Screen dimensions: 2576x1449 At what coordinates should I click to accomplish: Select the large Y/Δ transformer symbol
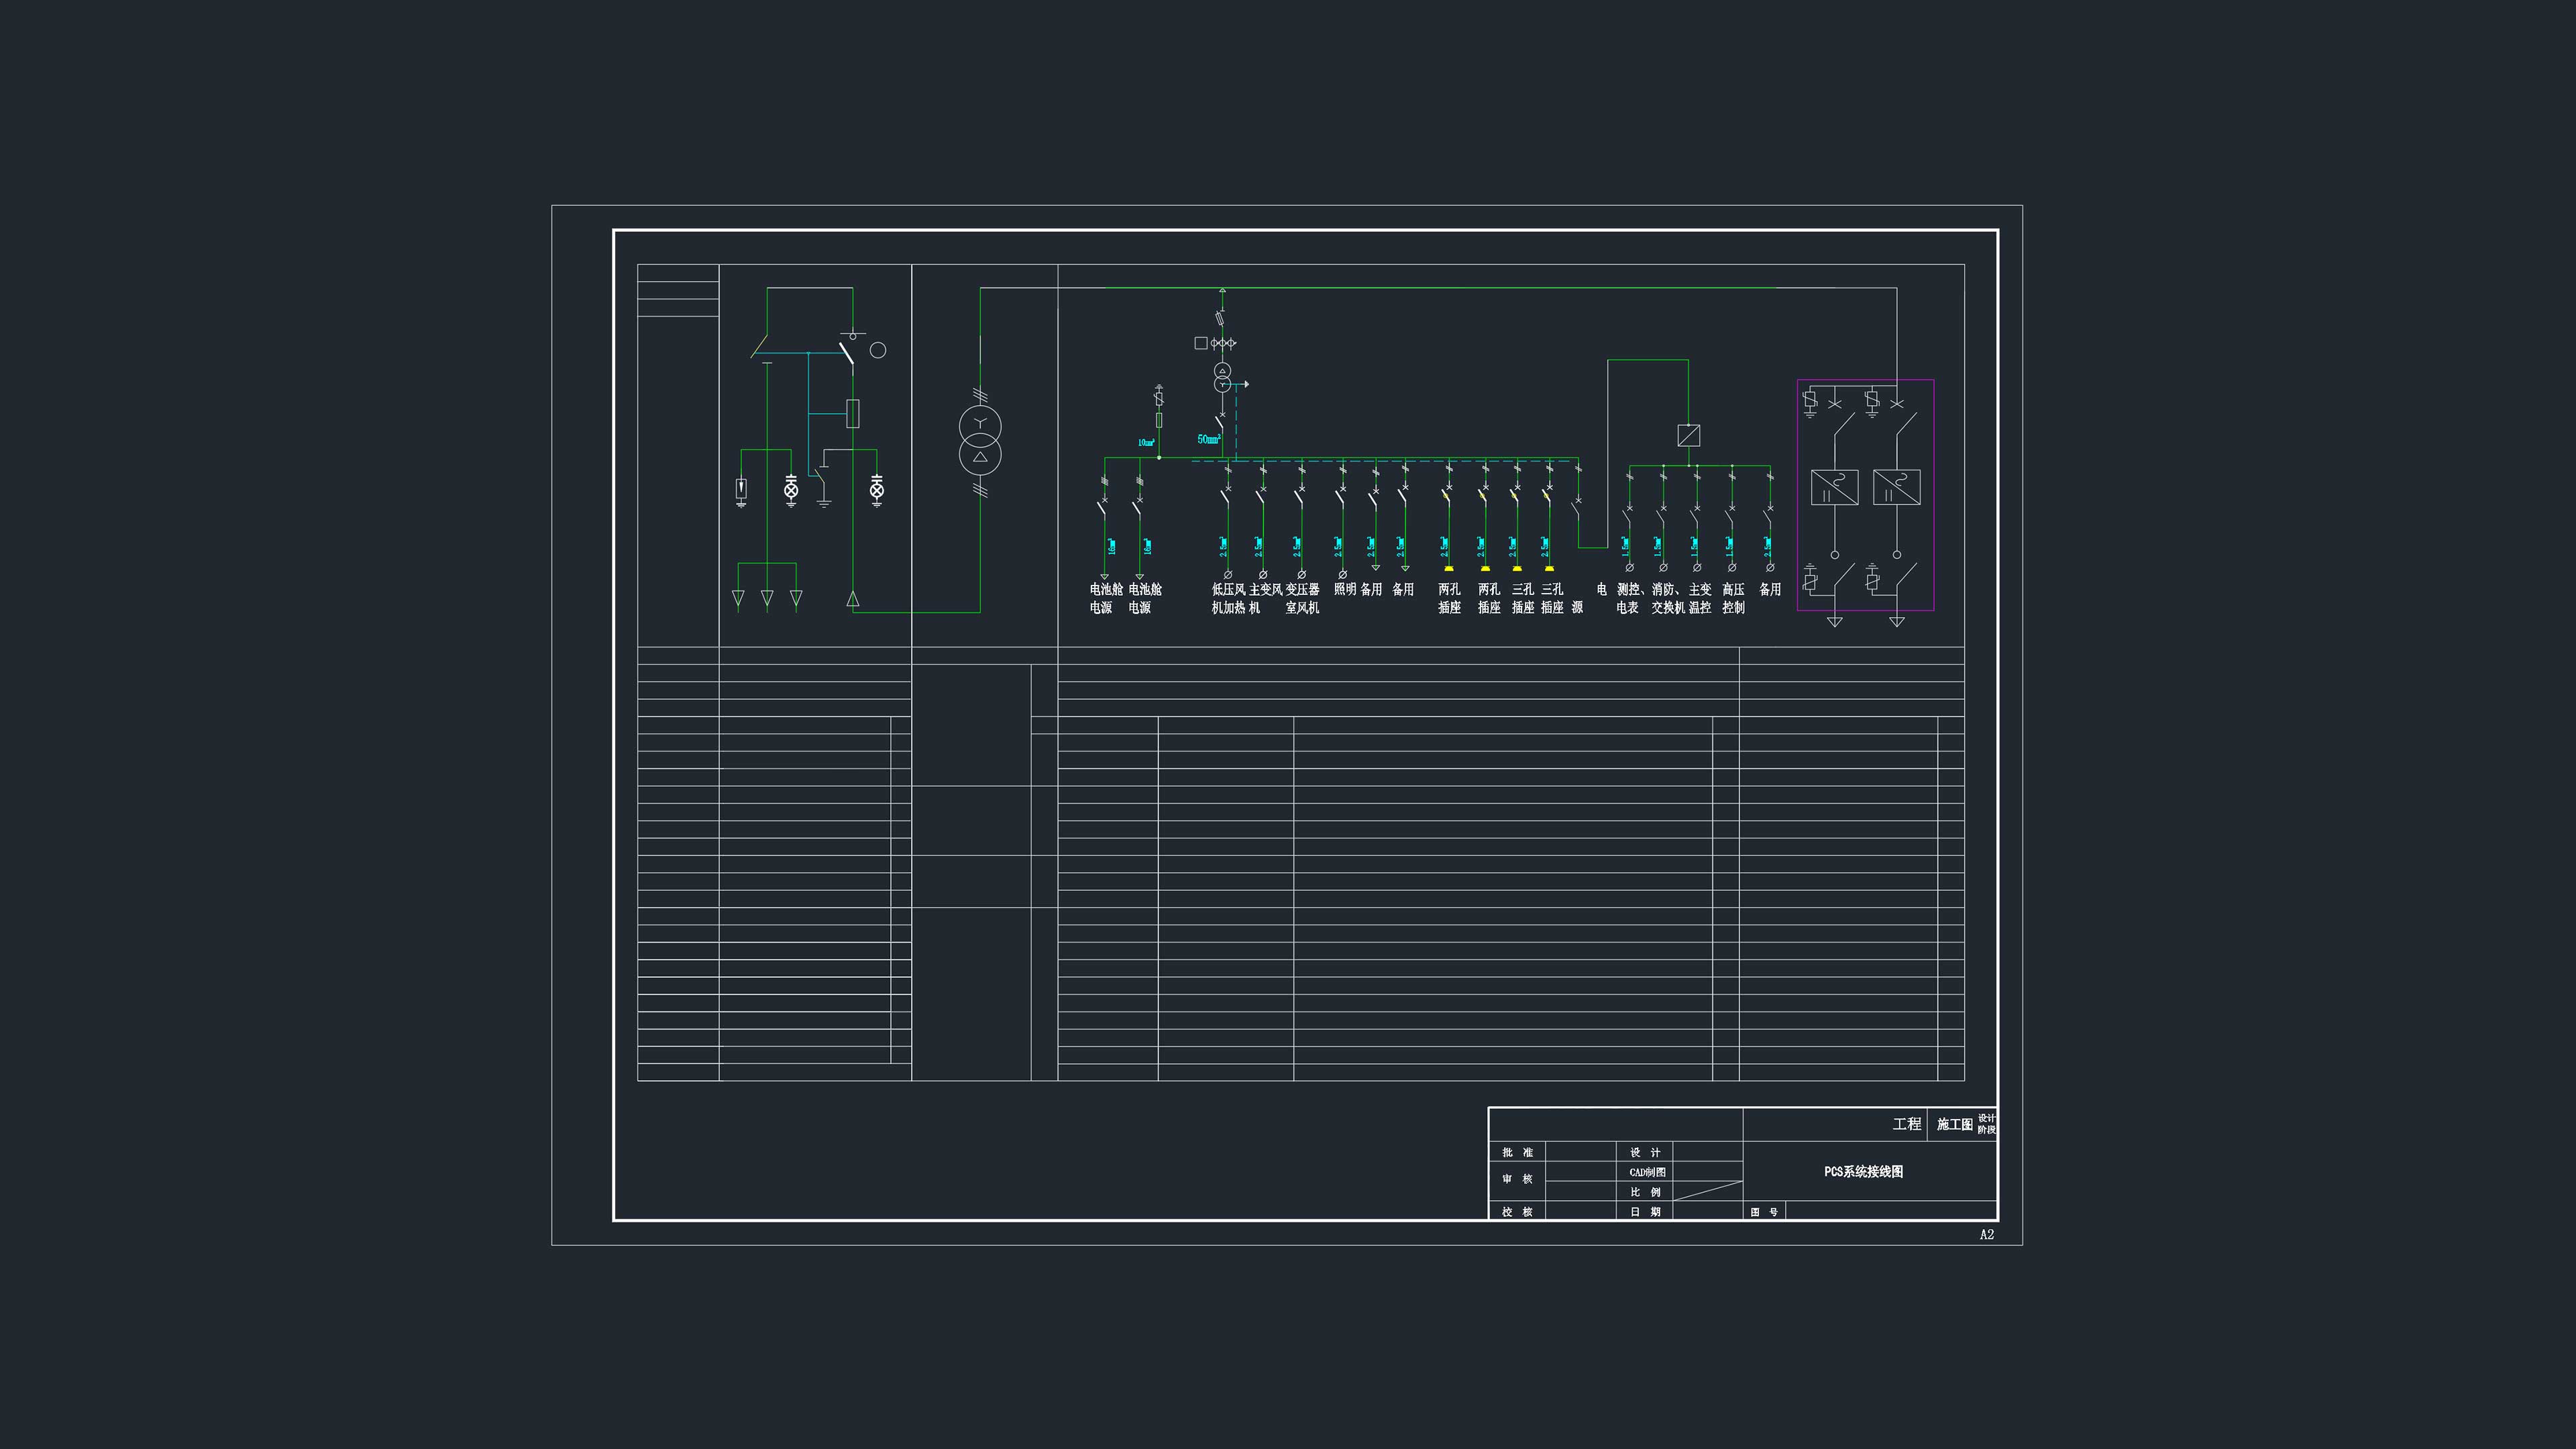point(980,441)
